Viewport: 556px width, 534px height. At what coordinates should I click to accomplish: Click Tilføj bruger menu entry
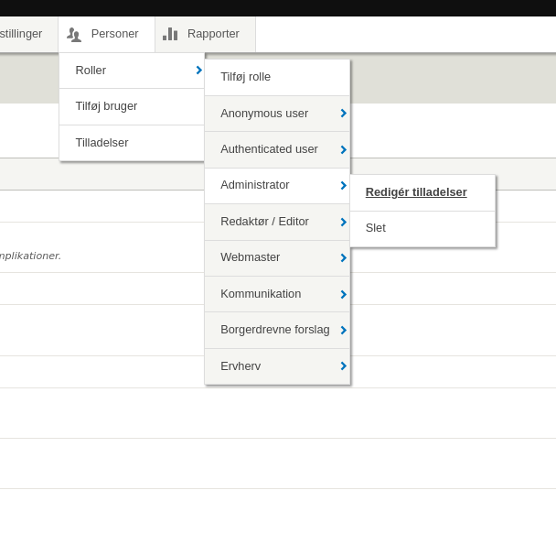tap(107, 106)
